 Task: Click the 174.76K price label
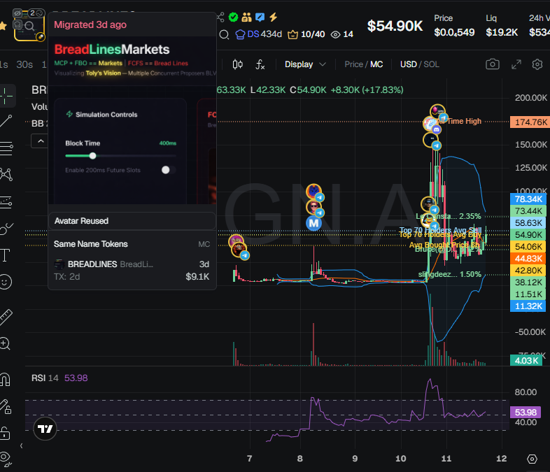(x=530, y=122)
